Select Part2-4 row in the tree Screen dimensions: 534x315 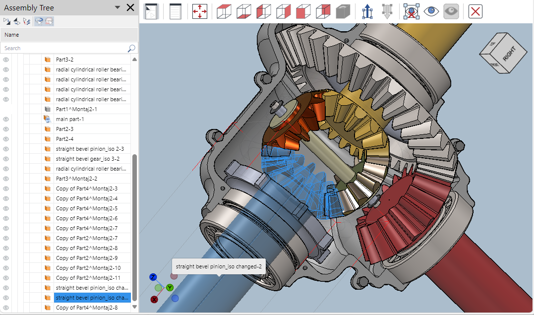tap(92, 139)
